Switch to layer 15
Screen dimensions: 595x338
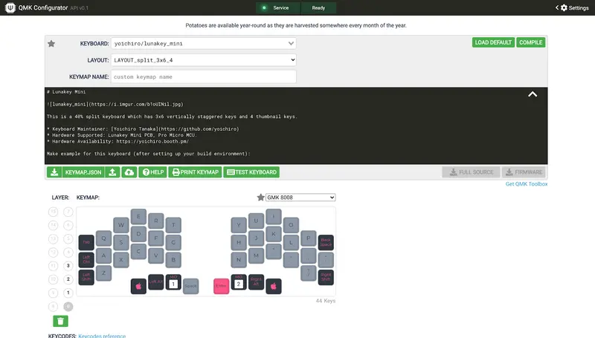[53, 212]
